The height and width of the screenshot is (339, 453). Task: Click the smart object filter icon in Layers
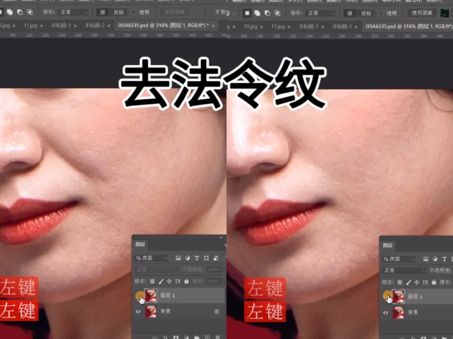coord(216,258)
